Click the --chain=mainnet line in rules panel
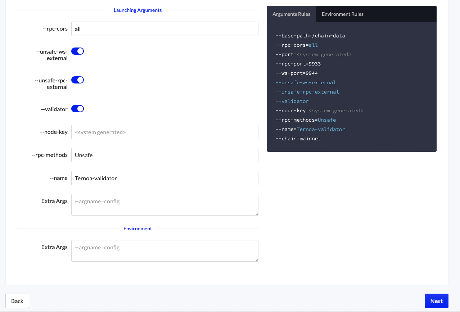Image resolution: width=460 pixels, height=312 pixels. 298,139
